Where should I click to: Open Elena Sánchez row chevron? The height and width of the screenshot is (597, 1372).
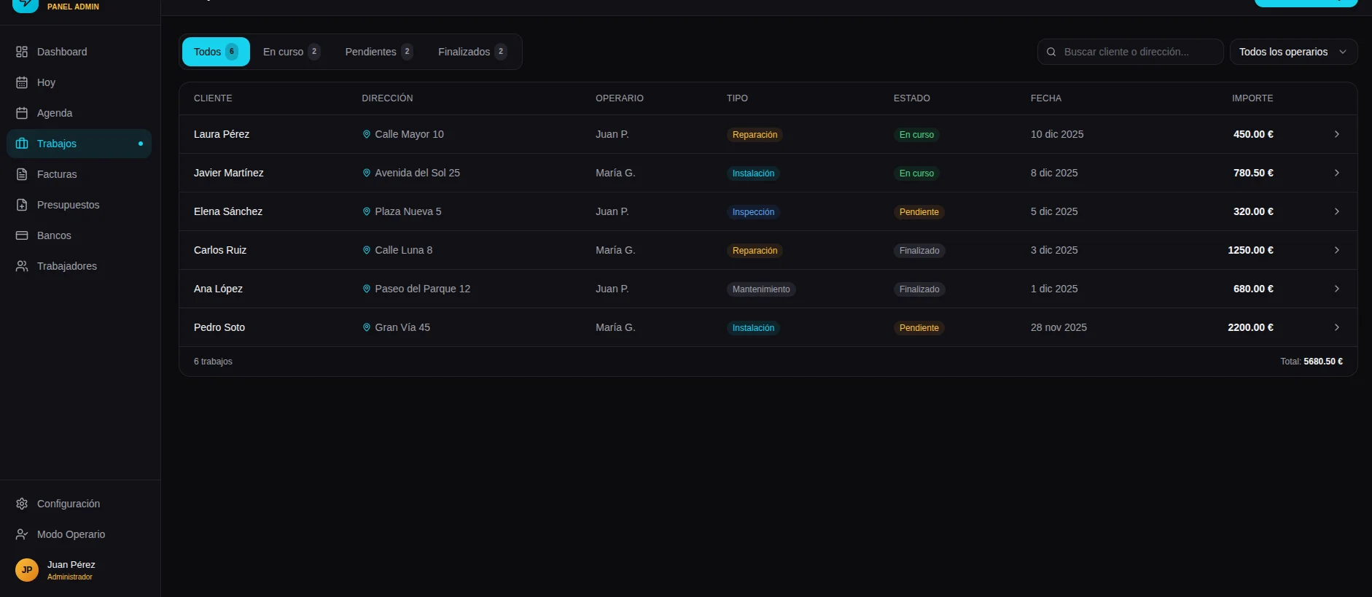pyautogui.click(x=1337, y=211)
